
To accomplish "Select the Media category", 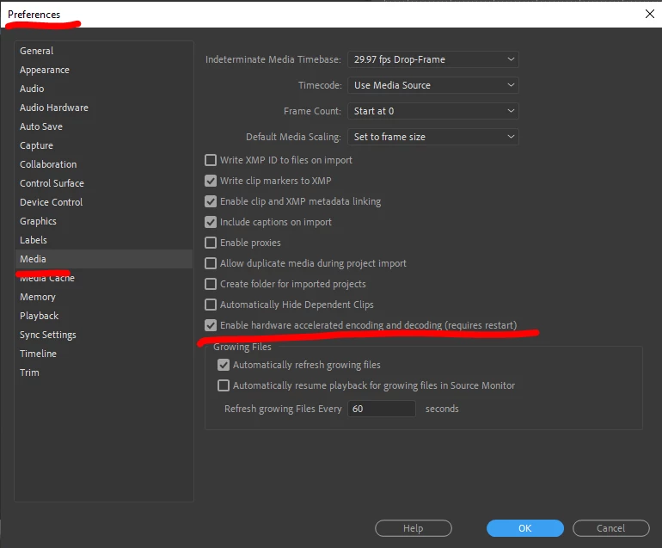I will 104,259.
